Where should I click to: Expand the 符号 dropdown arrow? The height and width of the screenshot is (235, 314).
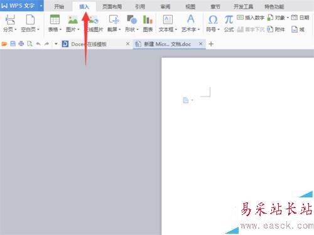[219, 29]
